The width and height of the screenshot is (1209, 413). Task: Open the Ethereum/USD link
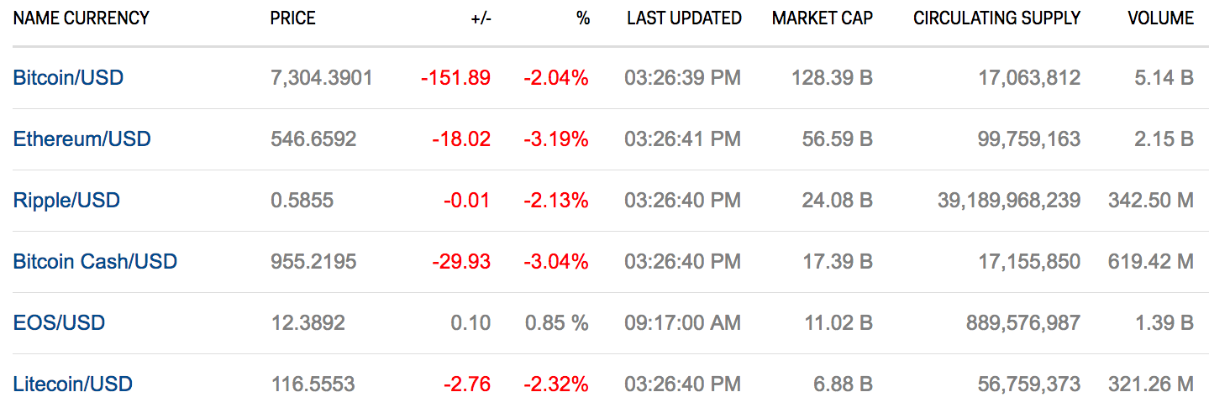click(81, 139)
